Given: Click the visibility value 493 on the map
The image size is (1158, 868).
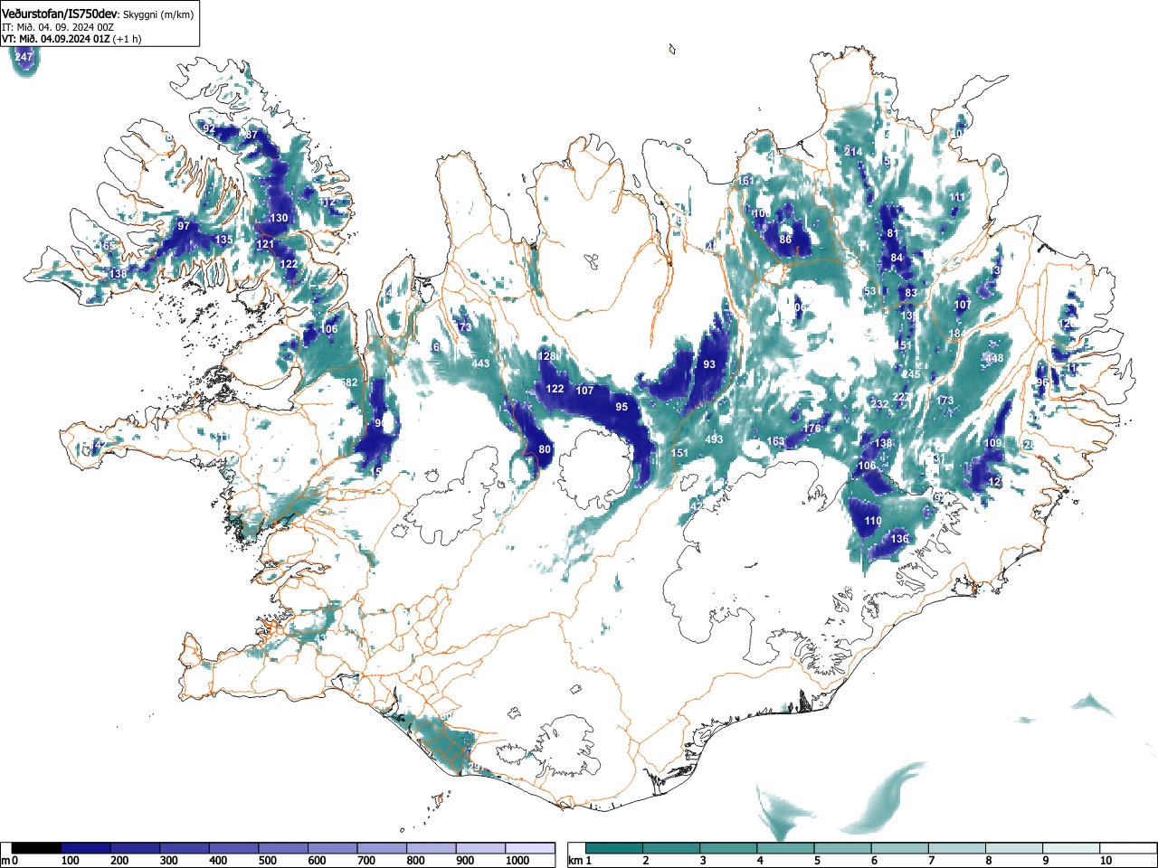Looking at the screenshot, I should [x=714, y=439].
